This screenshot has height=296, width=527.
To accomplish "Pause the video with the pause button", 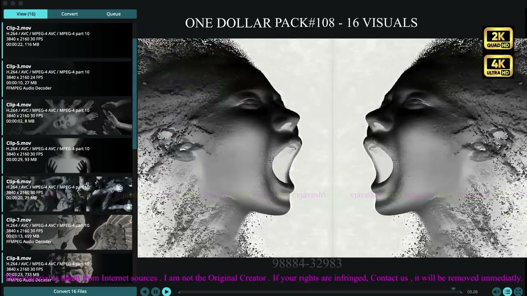I will (x=156, y=291).
